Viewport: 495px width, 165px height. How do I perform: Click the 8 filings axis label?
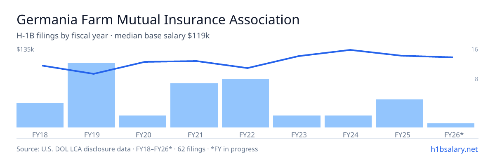476,79
